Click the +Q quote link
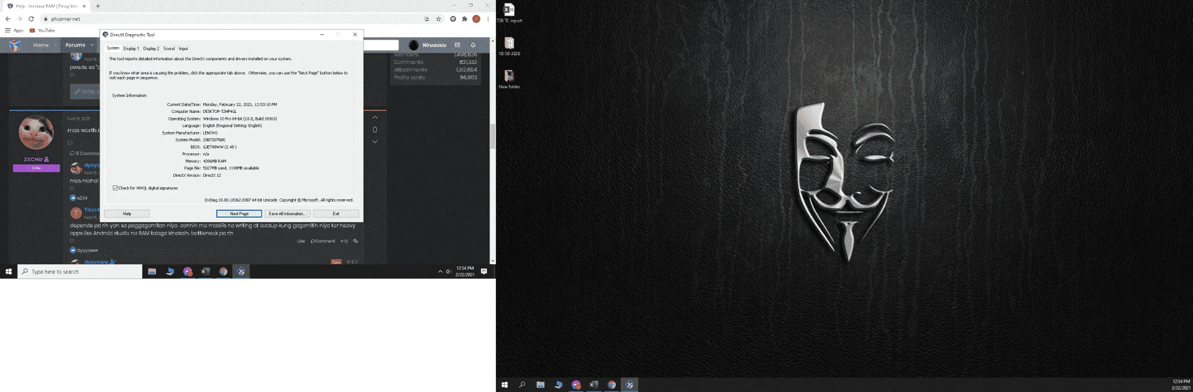 point(344,241)
